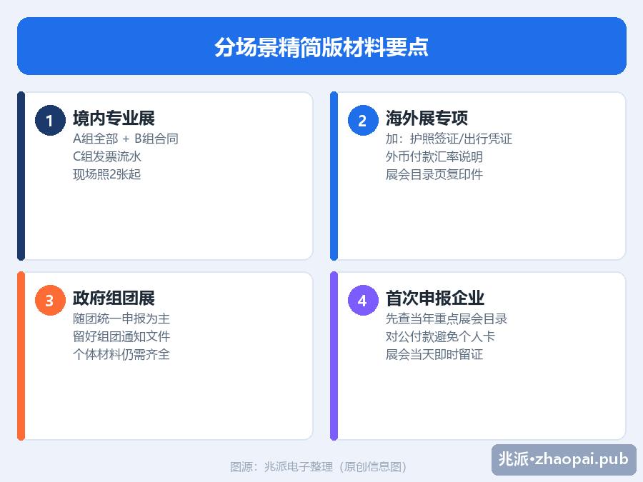Click the line 先查当年重点展会目录
Screen dimensions: 643x482
pyautogui.click(x=446, y=318)
